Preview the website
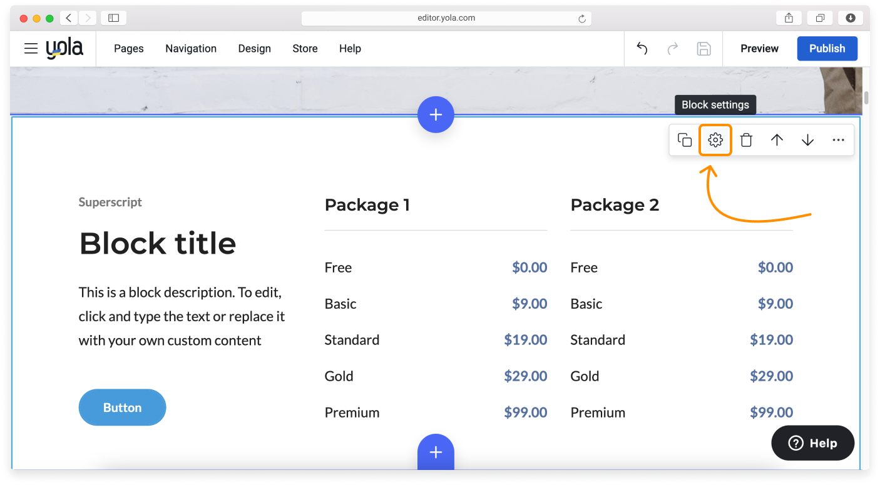The height and width of the screenshot is (485, 880). 759,48
